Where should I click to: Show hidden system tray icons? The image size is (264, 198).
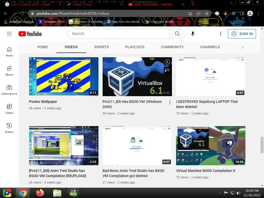coord(220,193)
